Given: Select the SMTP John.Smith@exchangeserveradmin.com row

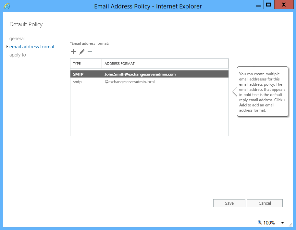Looking at the screenshot, I should click(x=149, y=74).
